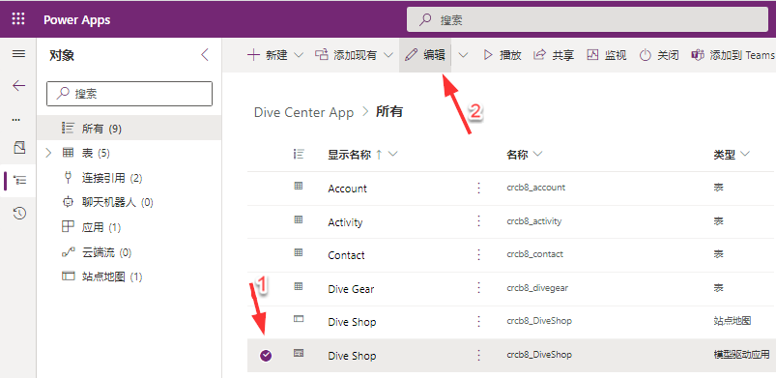776x378 pixels.
Task: Click the table icon of the Contact row
Action: tap(299, 252)
